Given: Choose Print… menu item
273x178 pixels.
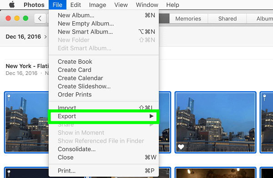Looking at the screenshot, I should [104, 171].
